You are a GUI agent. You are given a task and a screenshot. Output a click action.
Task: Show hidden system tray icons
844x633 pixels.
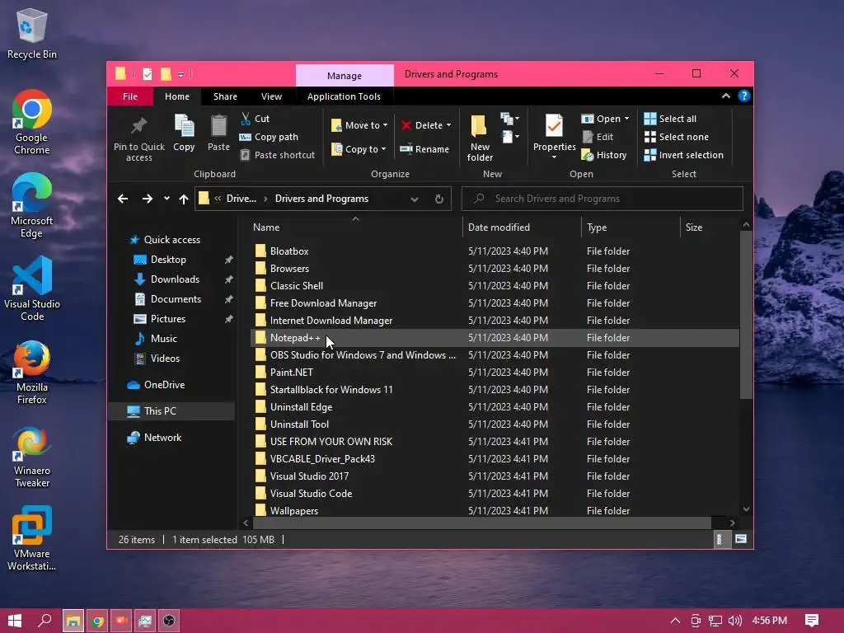point(676,621)
